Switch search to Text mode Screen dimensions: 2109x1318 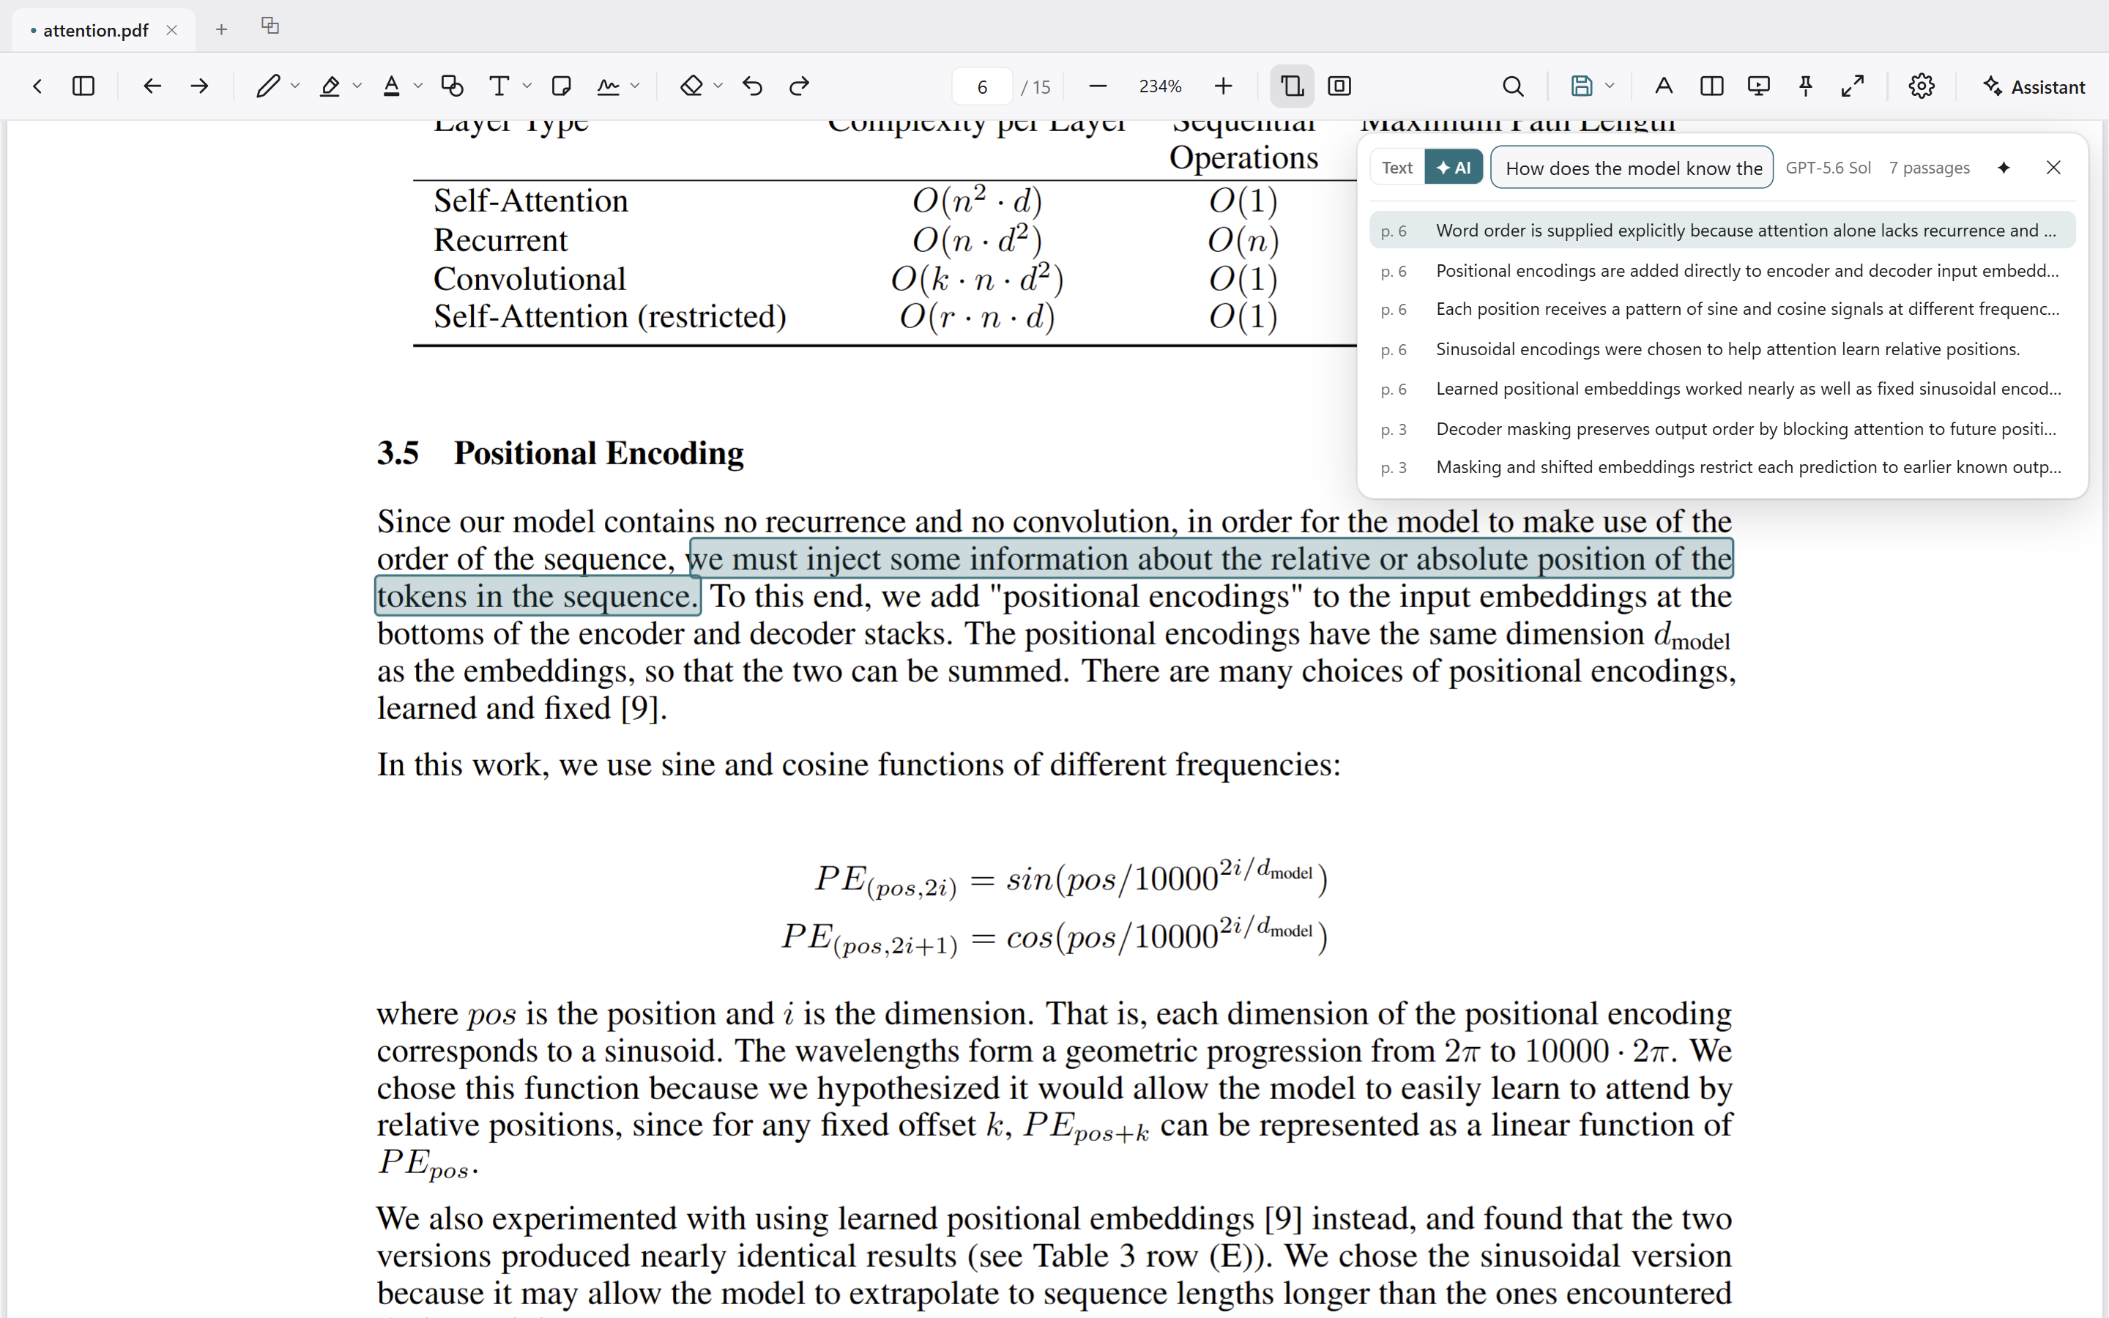pyautogui.click(x=1397, y=168)
